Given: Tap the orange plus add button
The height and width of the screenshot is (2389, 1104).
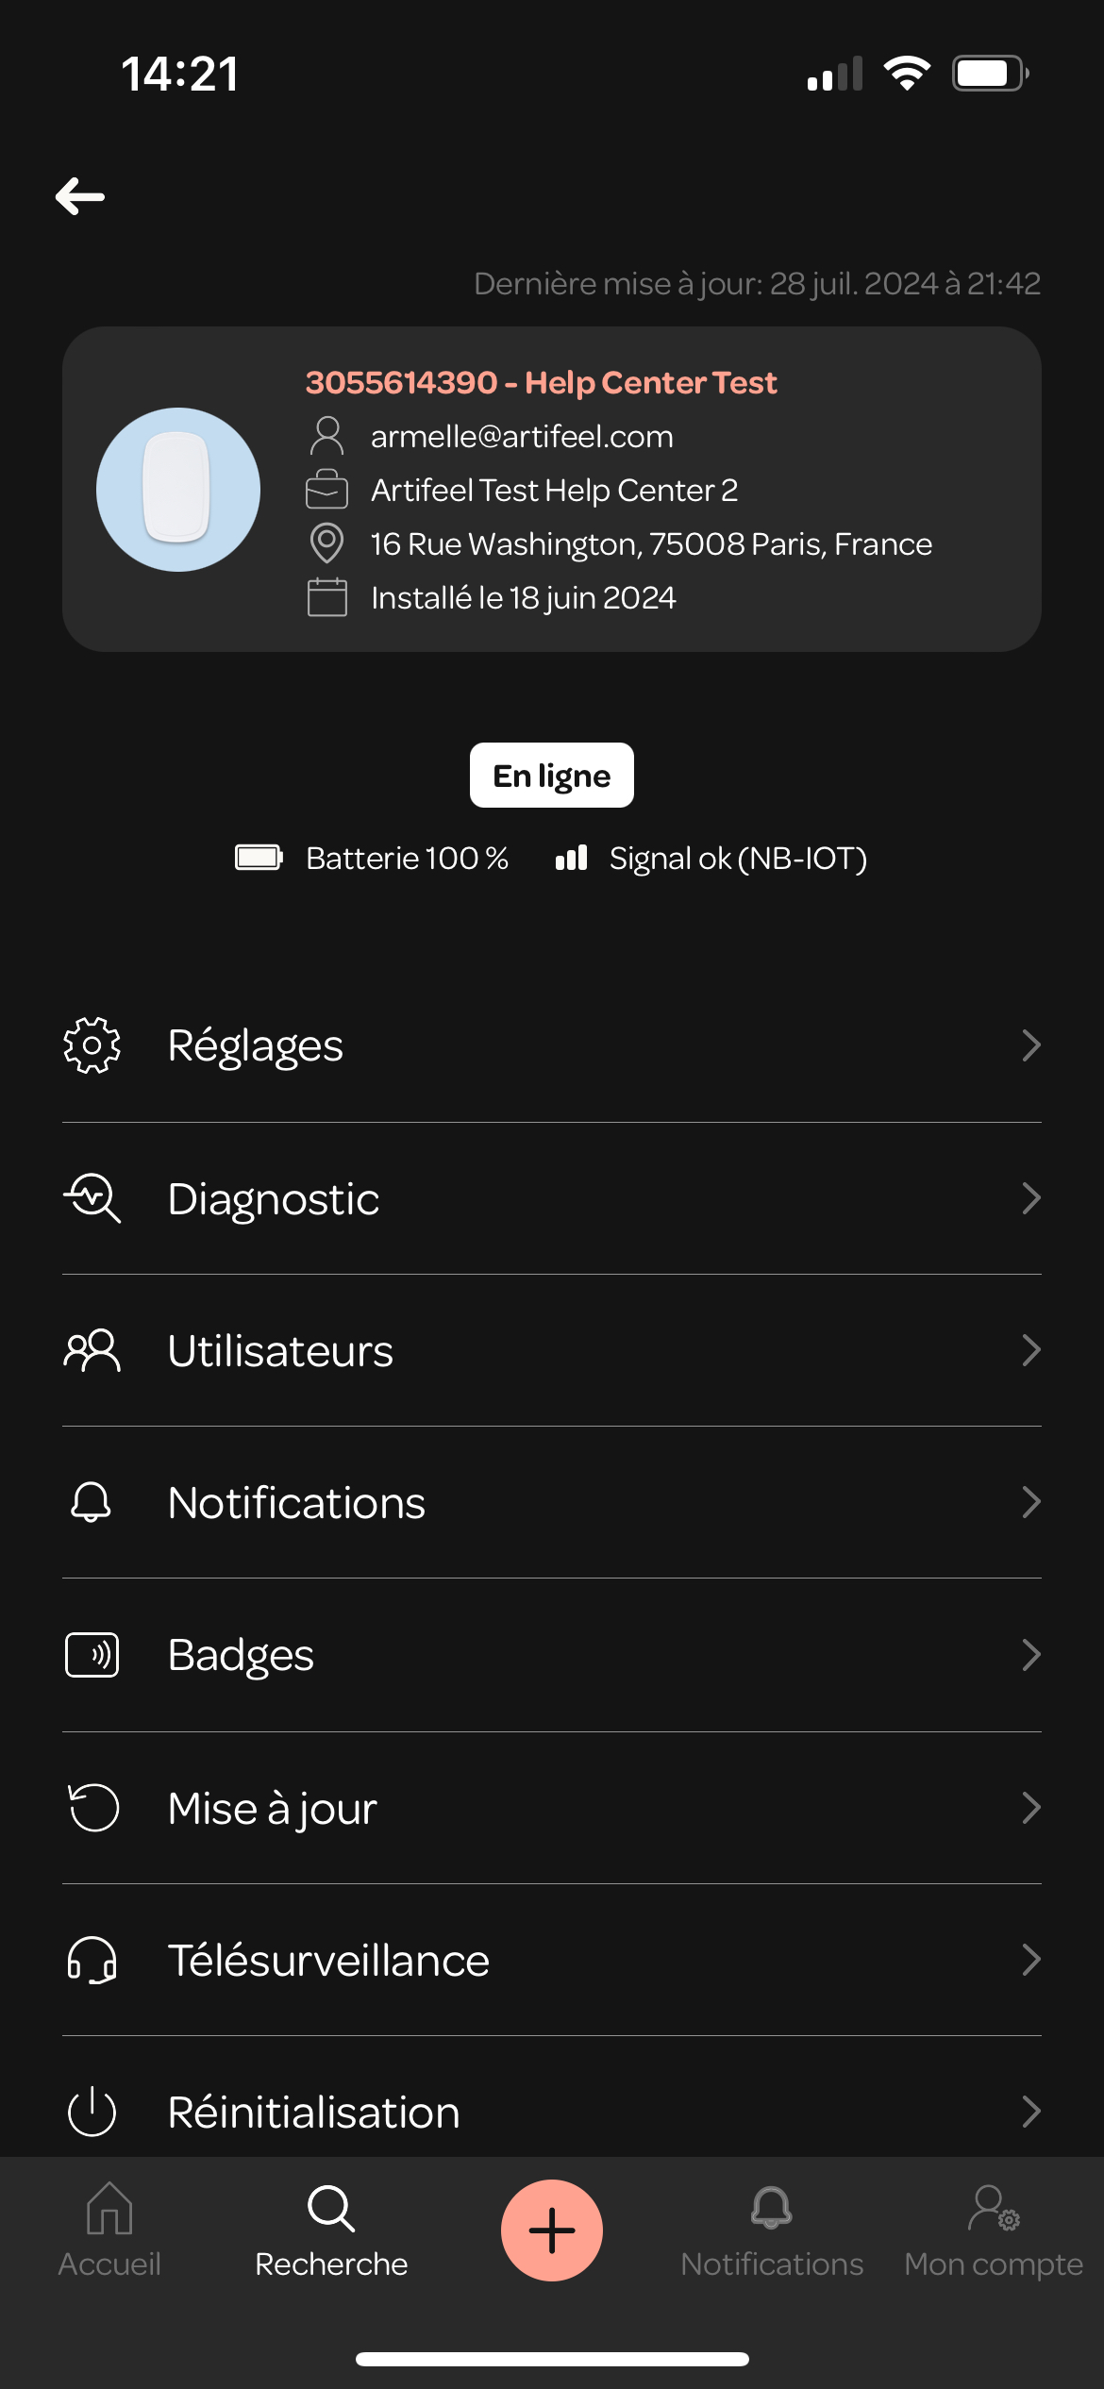Looking at the screenshot, I should [552, 2230].
